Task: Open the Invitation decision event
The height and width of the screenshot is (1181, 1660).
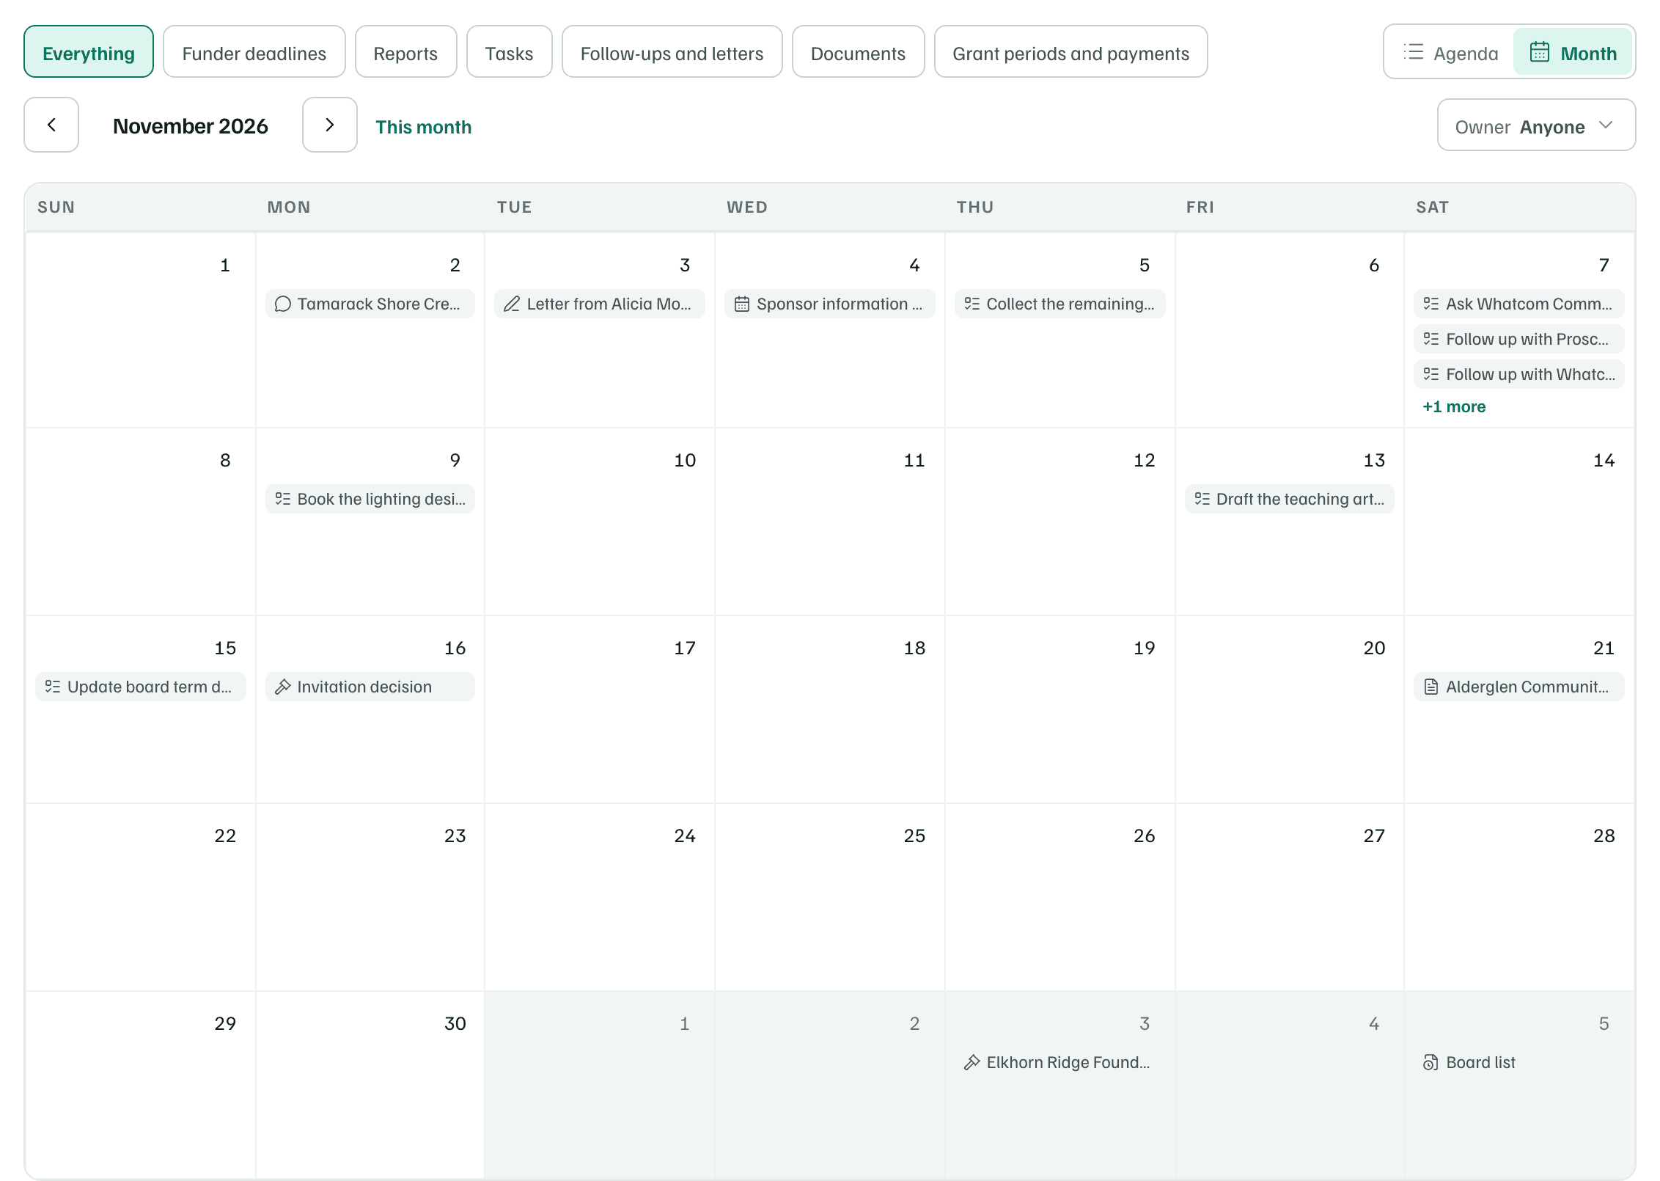Action: (x=370, y=687)
